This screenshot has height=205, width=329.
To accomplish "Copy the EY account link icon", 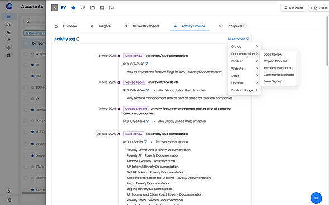I will 83,8.
